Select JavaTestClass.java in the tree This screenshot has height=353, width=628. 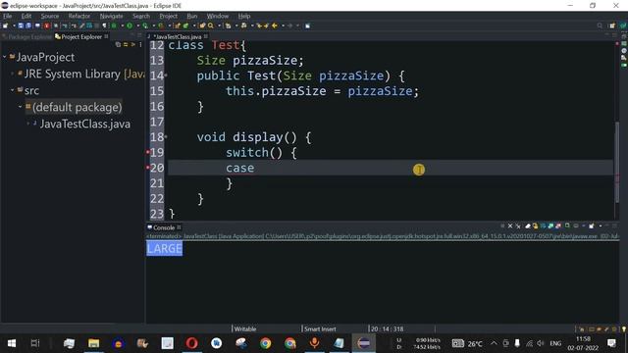pos(85,125)
